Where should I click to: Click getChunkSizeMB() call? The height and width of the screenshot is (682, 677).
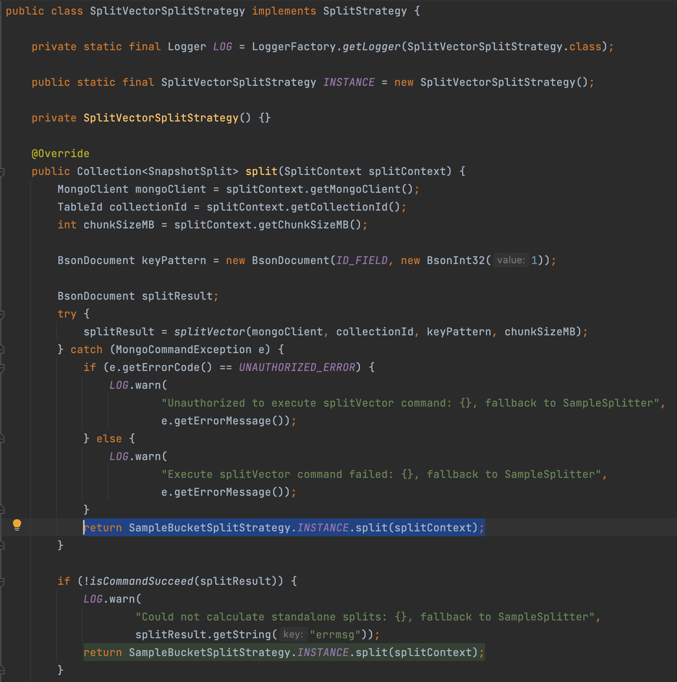[310, 225]
